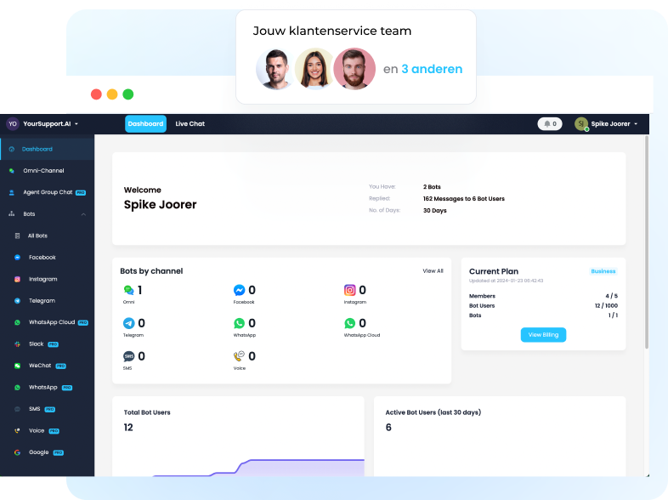Click the Slack icon in sidebar

(17, 344)
